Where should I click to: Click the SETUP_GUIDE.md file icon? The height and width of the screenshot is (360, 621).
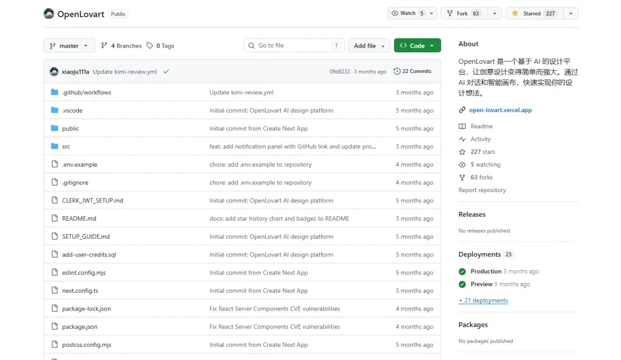click(x=55, y=236)
